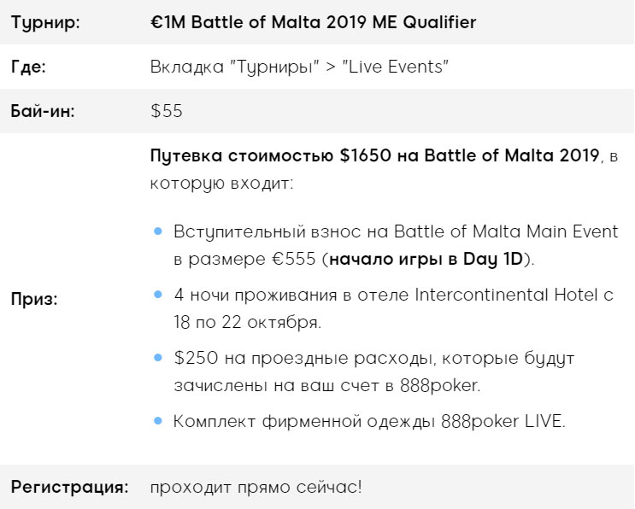The height and width of the screenshot is (509, 635).
Task: Click the blue bullet before "Вступительный взнос"
Action: (x=158, y=232)
